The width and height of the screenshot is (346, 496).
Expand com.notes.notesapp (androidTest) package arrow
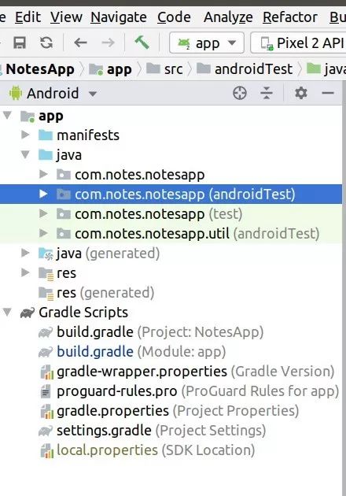coord(43,194)
